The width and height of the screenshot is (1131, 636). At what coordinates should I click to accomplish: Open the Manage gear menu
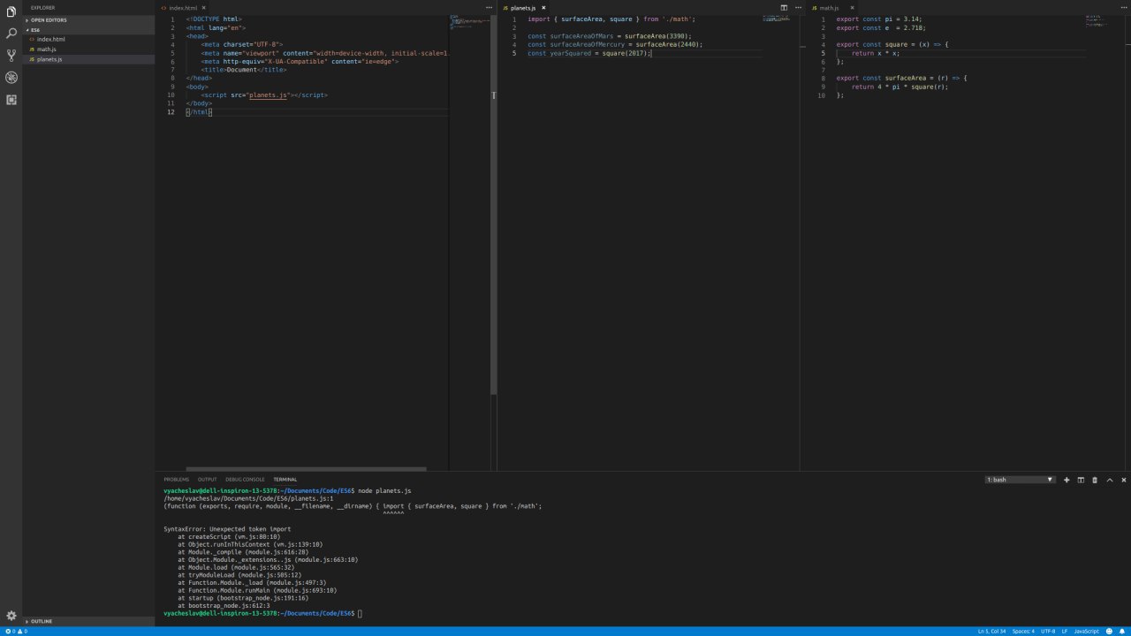click(11, 616)
